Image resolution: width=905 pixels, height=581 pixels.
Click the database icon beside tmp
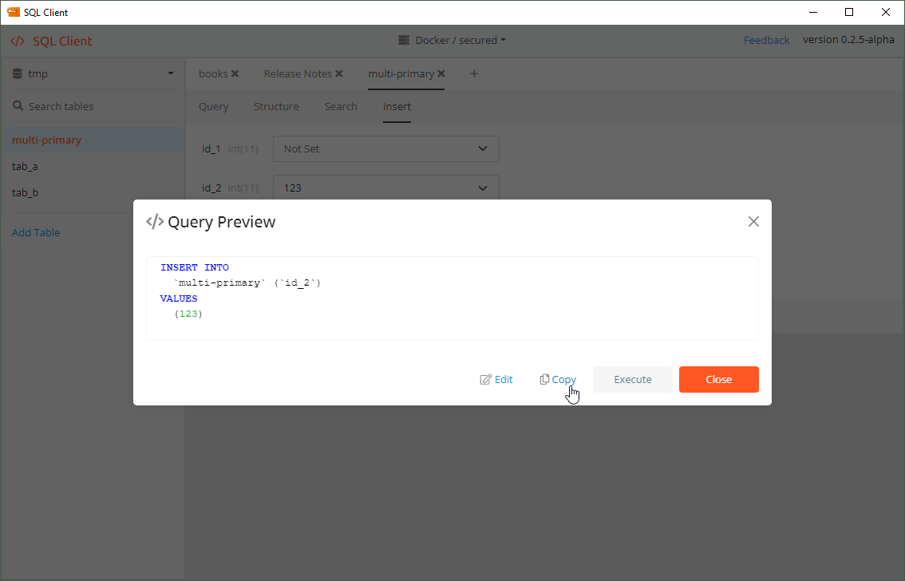18,73
